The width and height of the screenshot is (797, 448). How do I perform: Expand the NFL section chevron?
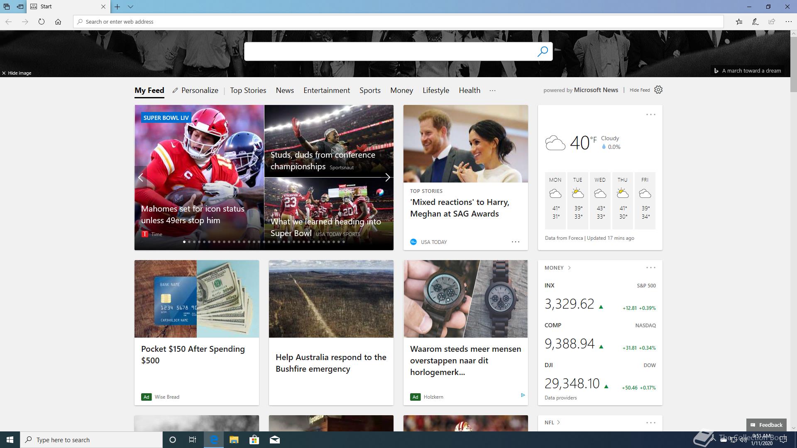point(558,422)
